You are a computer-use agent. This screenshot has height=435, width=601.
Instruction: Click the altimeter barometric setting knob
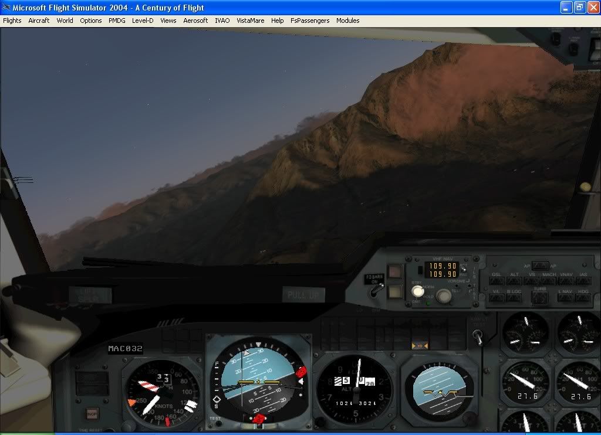pos(322,420)
